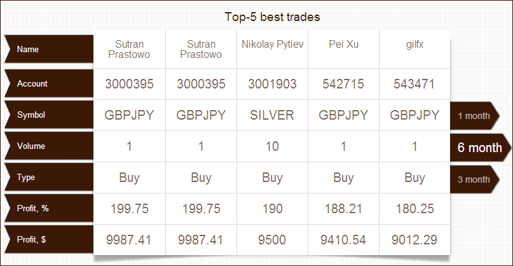This screenshot has height=266, width=513.
Task: Click account number 3001903
Action: coord(272,84)
